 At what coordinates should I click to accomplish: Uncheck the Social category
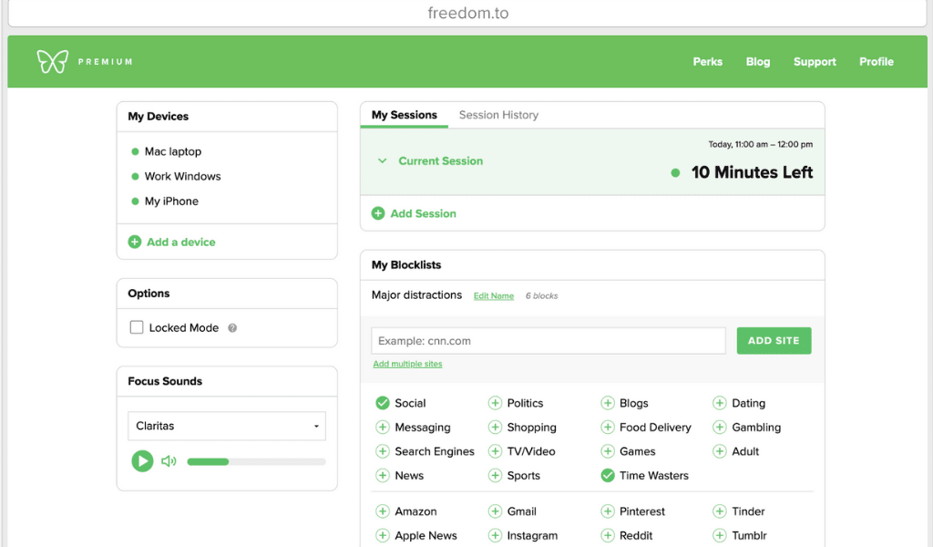[383, 403]
